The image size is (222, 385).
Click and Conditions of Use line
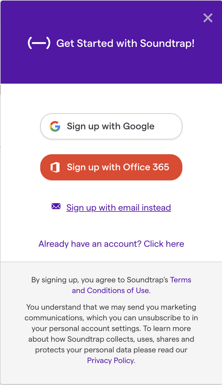[x=110, y=290]
